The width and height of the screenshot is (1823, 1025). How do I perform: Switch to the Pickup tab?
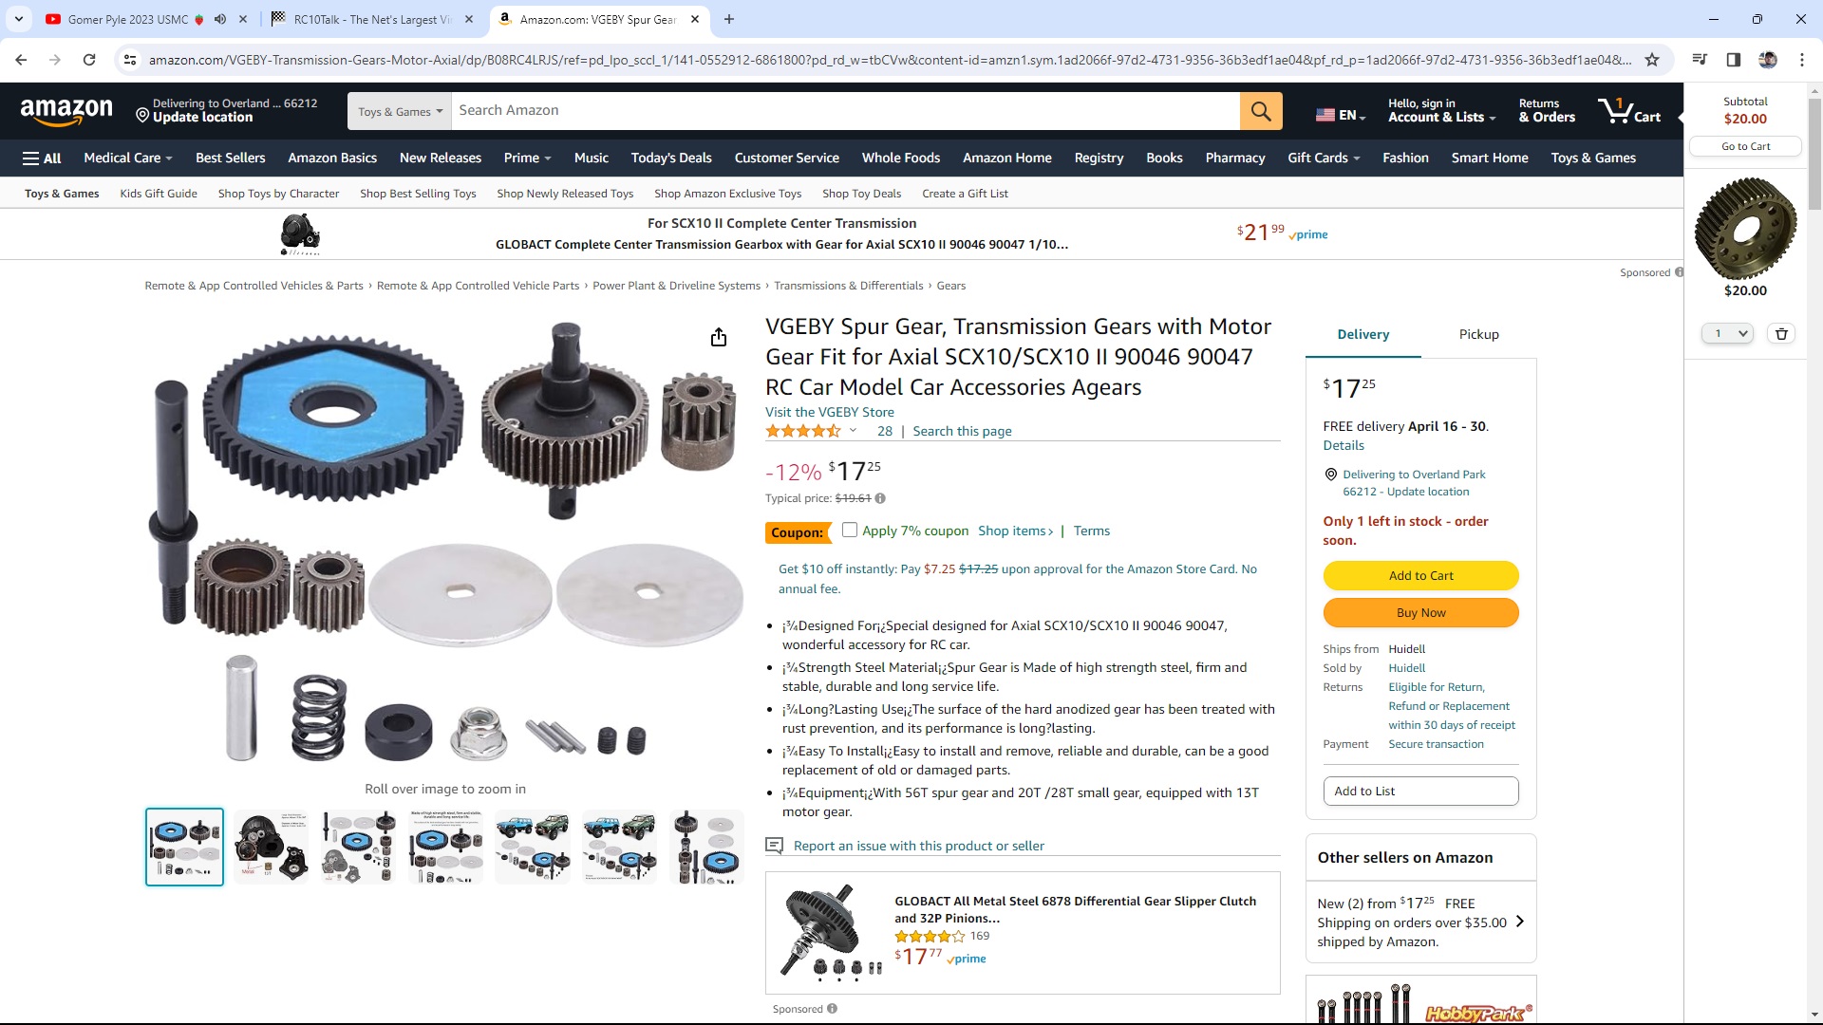[x=1478, y=334]
